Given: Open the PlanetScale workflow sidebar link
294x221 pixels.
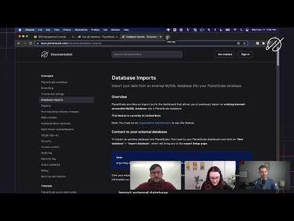Looking at the screenshot, I should pyautogui.click(x=54, y=82).
